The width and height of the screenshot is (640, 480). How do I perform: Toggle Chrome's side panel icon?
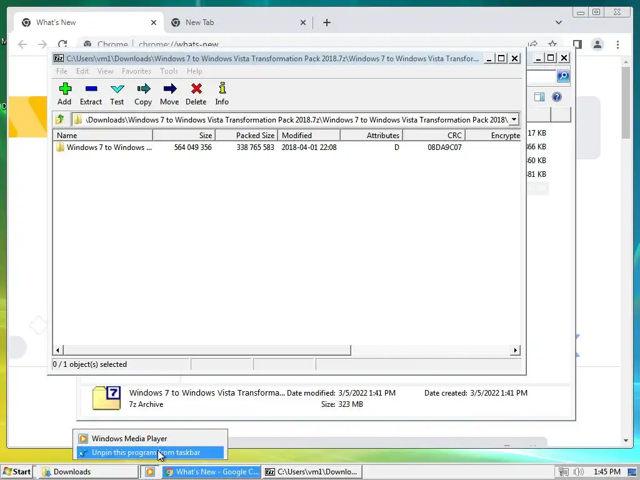[577, 44]
